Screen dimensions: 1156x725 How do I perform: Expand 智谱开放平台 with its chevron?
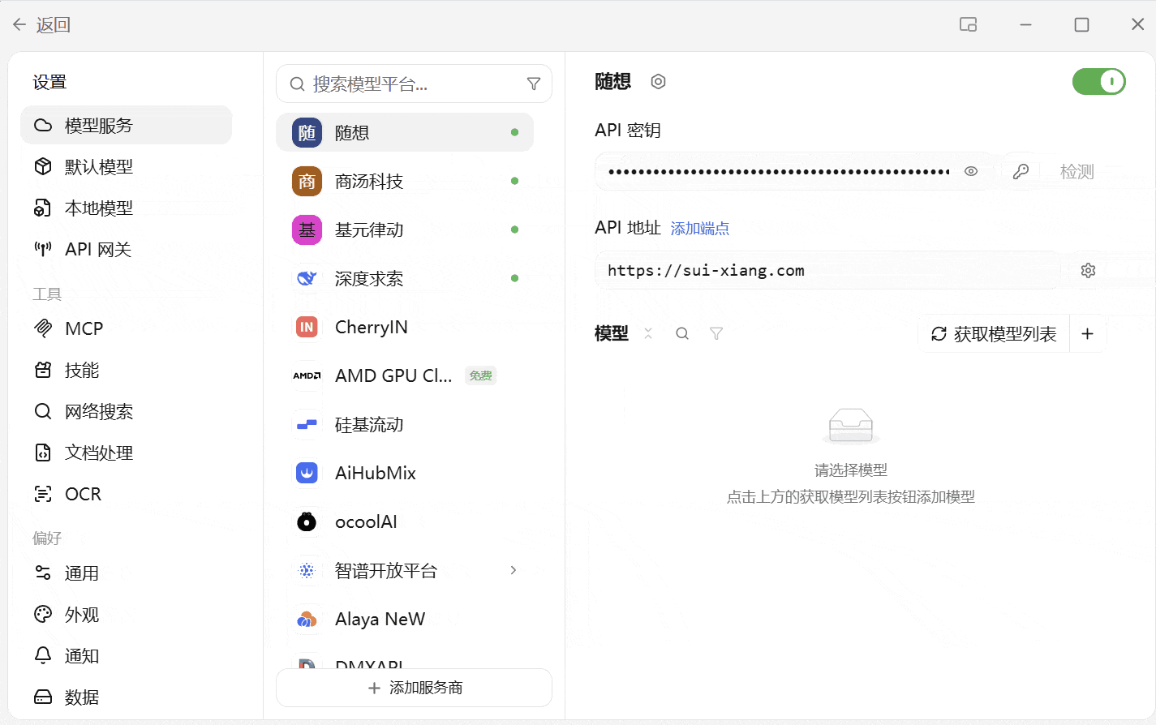point(514,570)
